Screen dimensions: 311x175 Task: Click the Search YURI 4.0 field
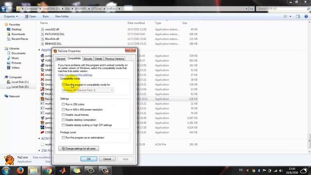283,9
